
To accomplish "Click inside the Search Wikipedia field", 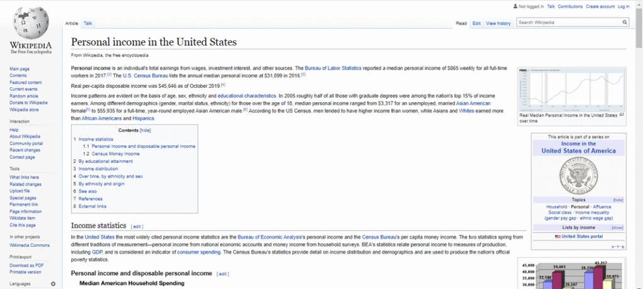I will point(568,23).
